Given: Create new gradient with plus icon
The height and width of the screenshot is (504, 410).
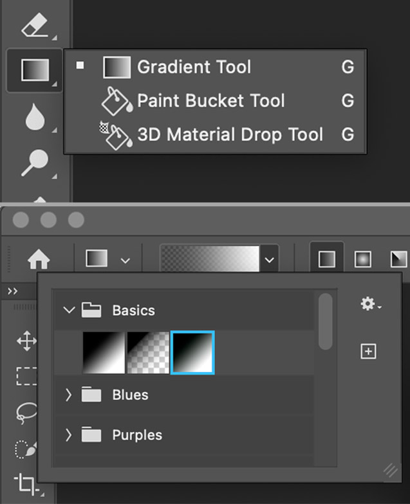Looking at the screenshot, I should [x=368, y=351].
